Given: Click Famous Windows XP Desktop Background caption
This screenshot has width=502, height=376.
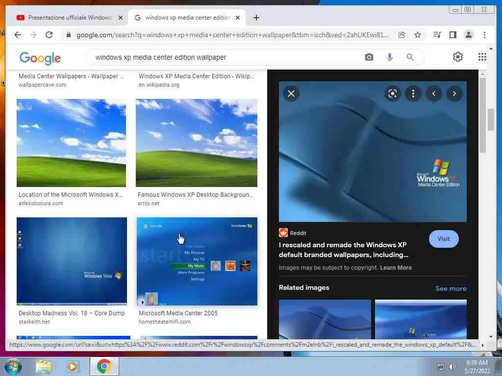Looking at the screenshot, I should pyautogui.click(x=195, y=195).
